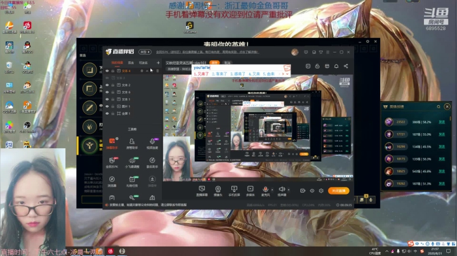
Task: Expand hidden system tray icons
Action: [x=387, y=251]
